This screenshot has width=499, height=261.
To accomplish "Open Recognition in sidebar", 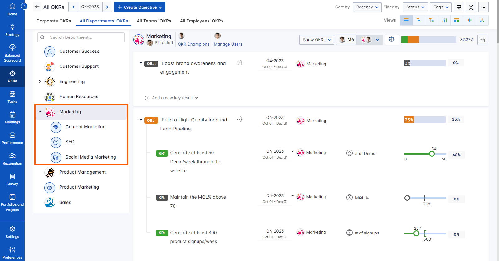I will coord(12,159).
